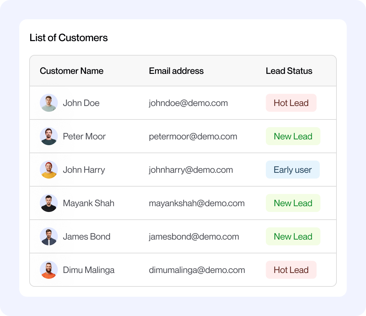
Task: Select the John Harry name text
Action: [84, 170]
